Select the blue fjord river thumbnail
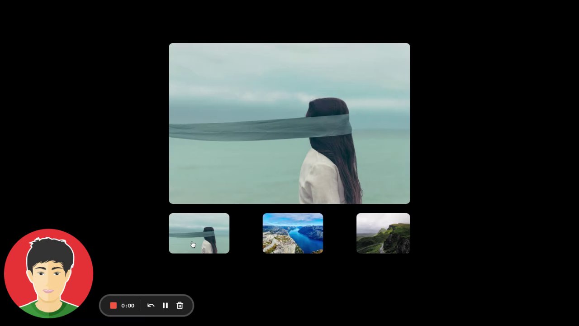 [x=293, y=233]
